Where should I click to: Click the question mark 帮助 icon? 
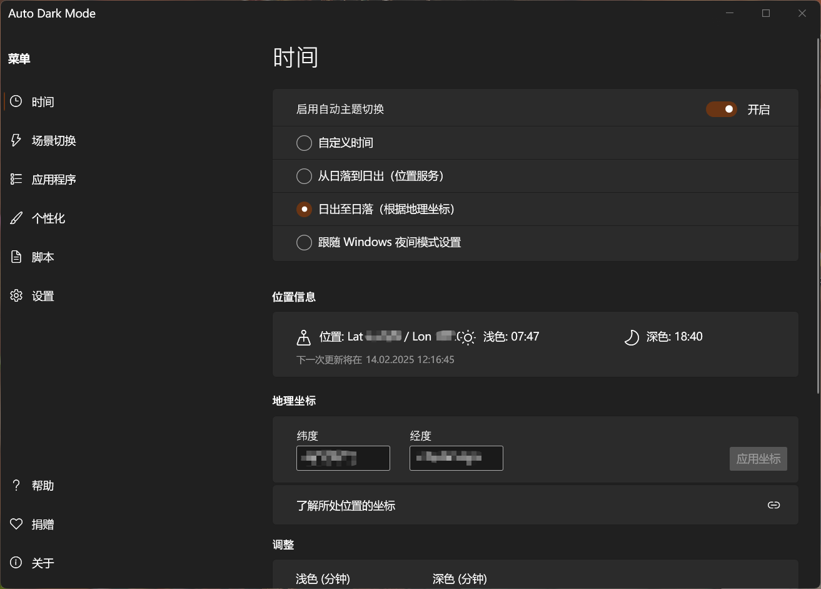pyautogui.click(x=16, y=485)
